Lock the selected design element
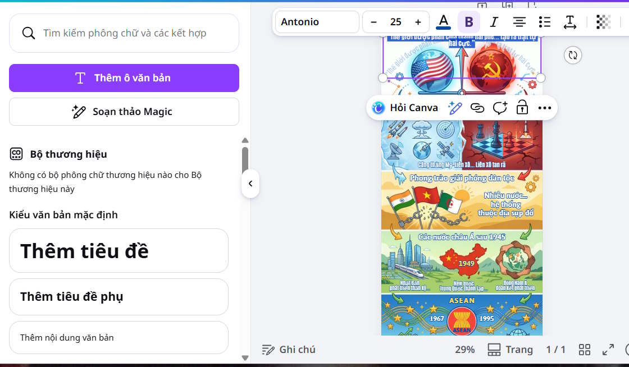629x367 pixels. [x=522, y=108]
